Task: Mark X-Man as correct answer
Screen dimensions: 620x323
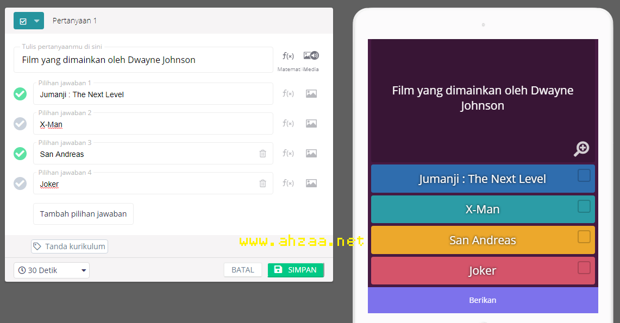Action: (x=20, y=124)
